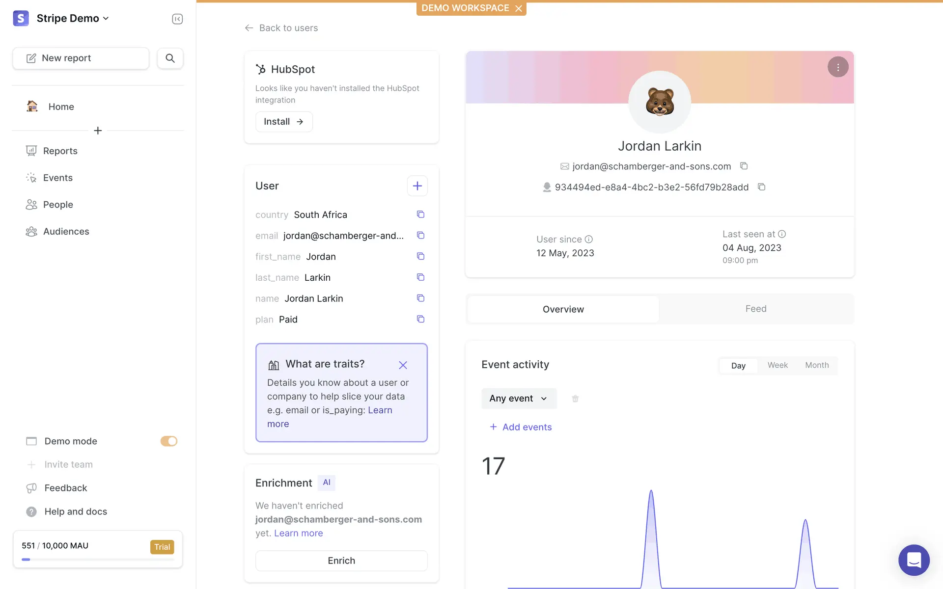Open Audiences in the sidebar
The height and width of the screenshot is (589, 943).
pos(66,232)
